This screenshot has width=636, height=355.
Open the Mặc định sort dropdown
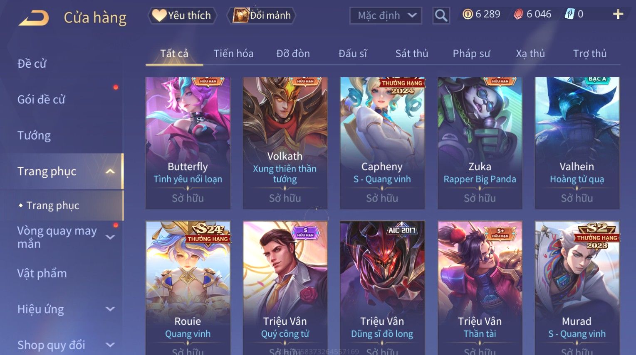pos(386,16)
